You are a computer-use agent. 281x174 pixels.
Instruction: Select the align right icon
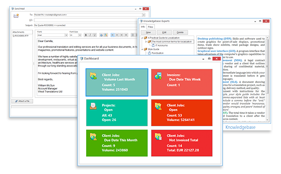pyautogui.click(x=121, y=35)
